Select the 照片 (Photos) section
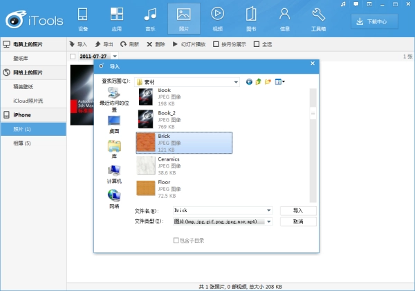 click(184, 19)
